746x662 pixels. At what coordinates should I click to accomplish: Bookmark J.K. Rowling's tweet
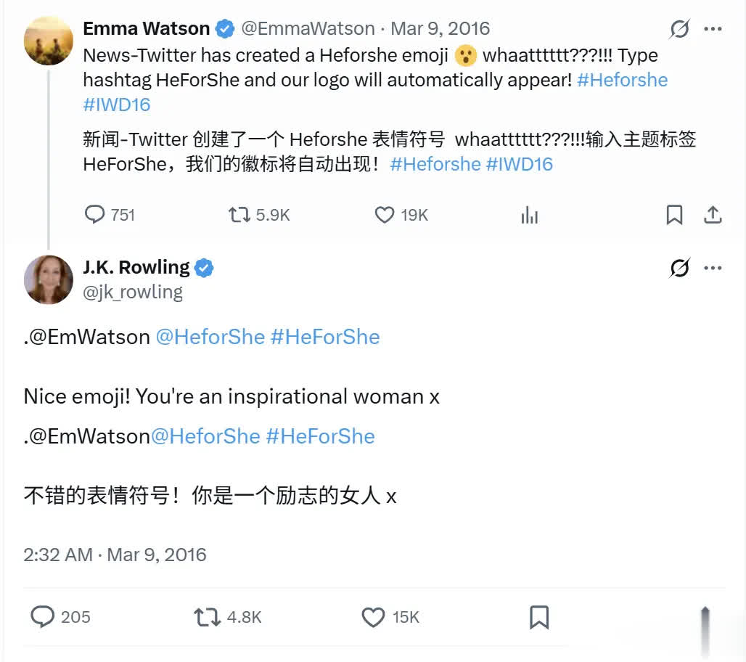[538, 617]
